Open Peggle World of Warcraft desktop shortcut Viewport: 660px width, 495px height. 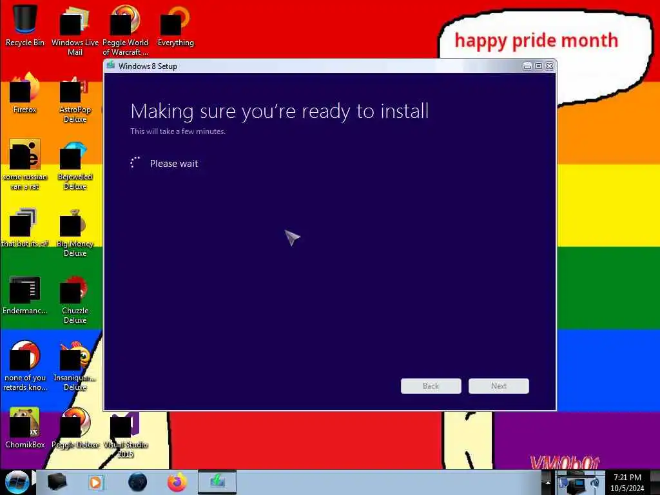coord(125,30)
